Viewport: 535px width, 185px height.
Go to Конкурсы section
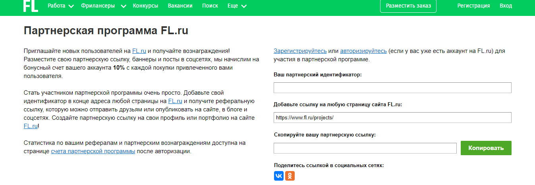tap(146, 6)
